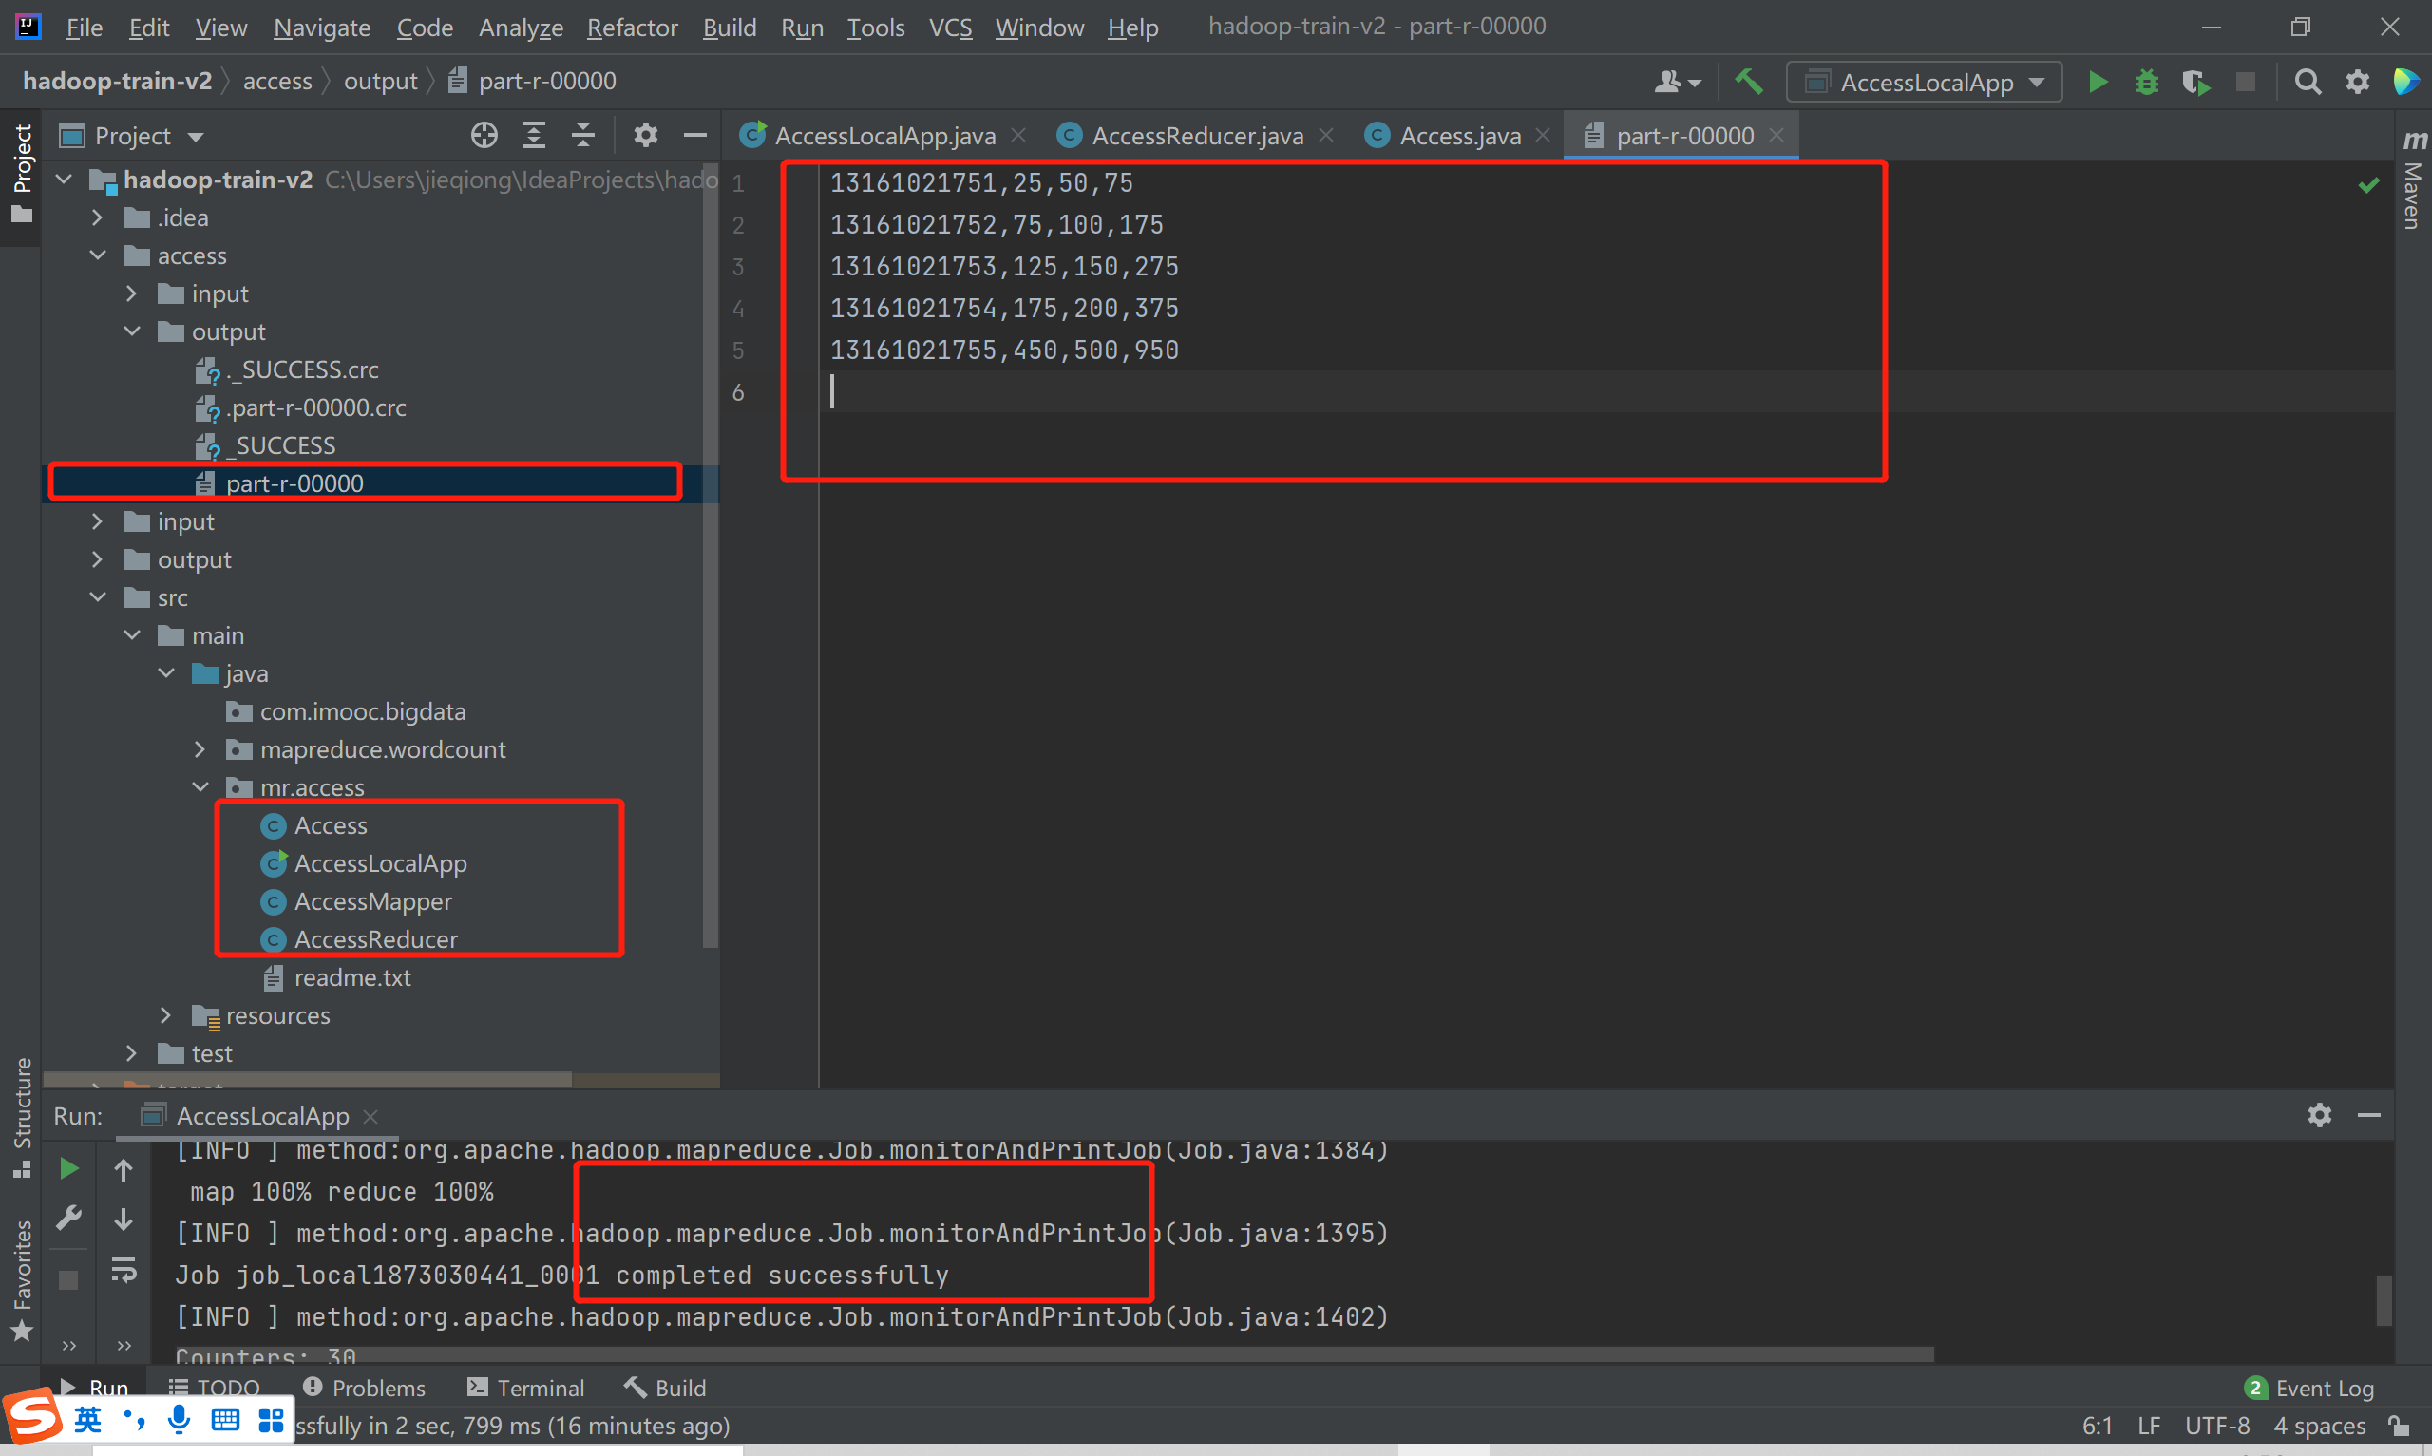Viewport: 2432px width, 1456px height.
Task: Toggle soft-wrap in Run console
Action: [x=123, y=1270]
